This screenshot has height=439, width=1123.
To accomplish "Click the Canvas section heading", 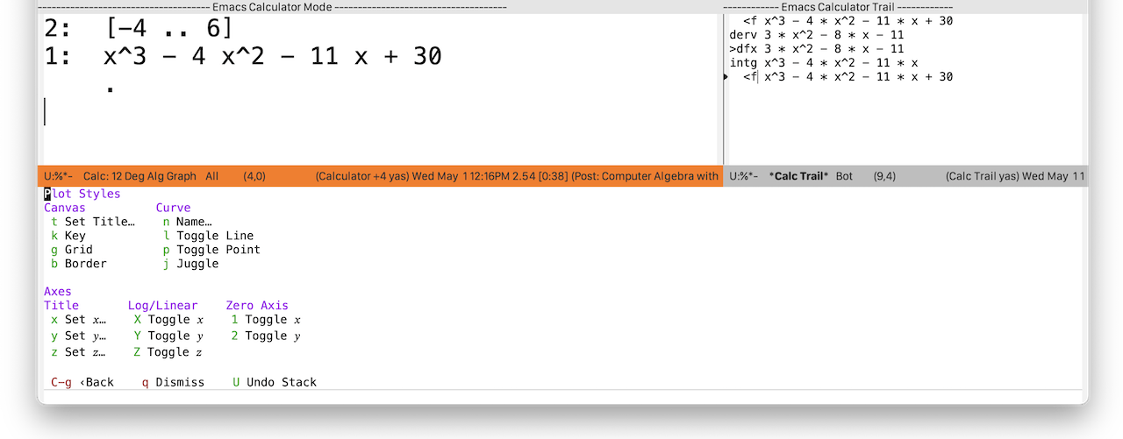I will (x=65, y=208).
